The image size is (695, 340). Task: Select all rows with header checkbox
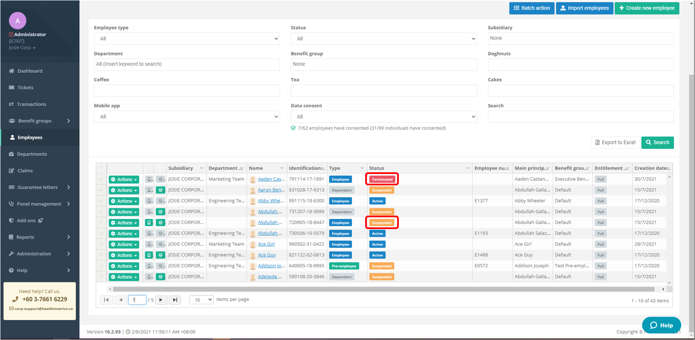click(x=101, y=168)
